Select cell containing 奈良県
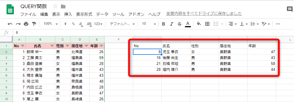The width and height of the screenshot is (294, 102). point(80,81)
